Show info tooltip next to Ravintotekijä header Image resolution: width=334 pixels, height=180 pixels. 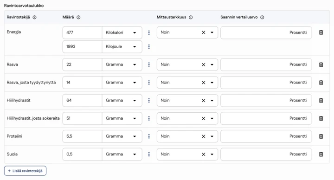pyautogui.click(x=34, y=18)
